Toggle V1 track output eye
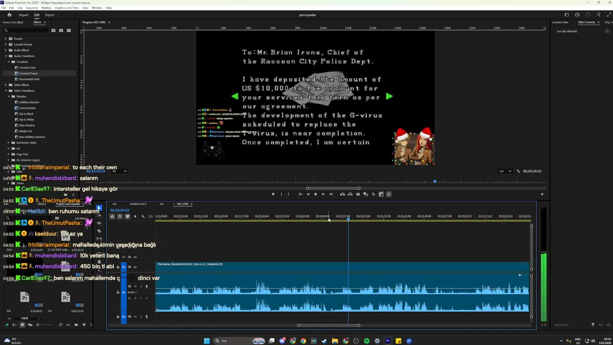Viewport: 613px width, 345px height. click(x=135, y=266)
